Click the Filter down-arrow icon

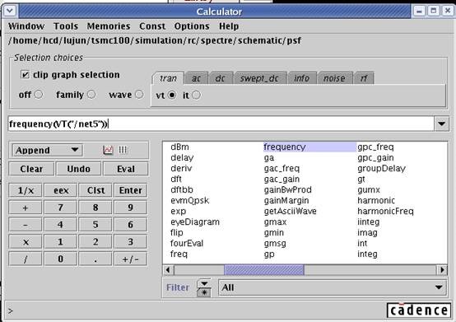[x=204, y=283]
